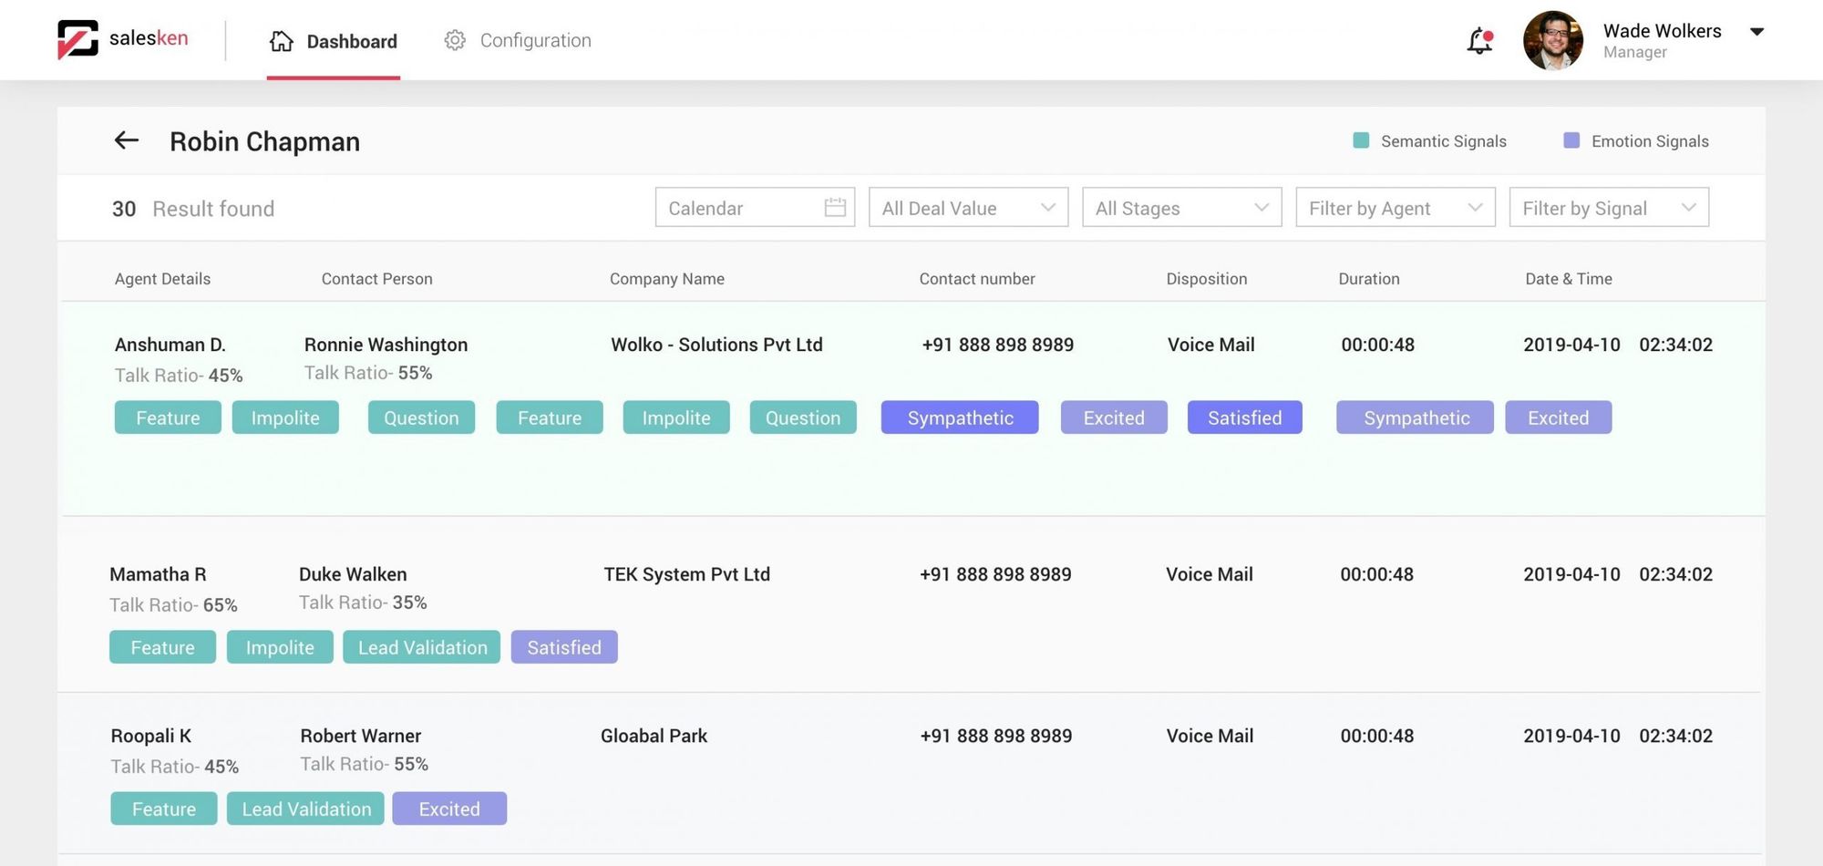This screenshot has height=866, width=1823.
Task: Click the Emotion Signals legend label
Action: [1650, 141]
